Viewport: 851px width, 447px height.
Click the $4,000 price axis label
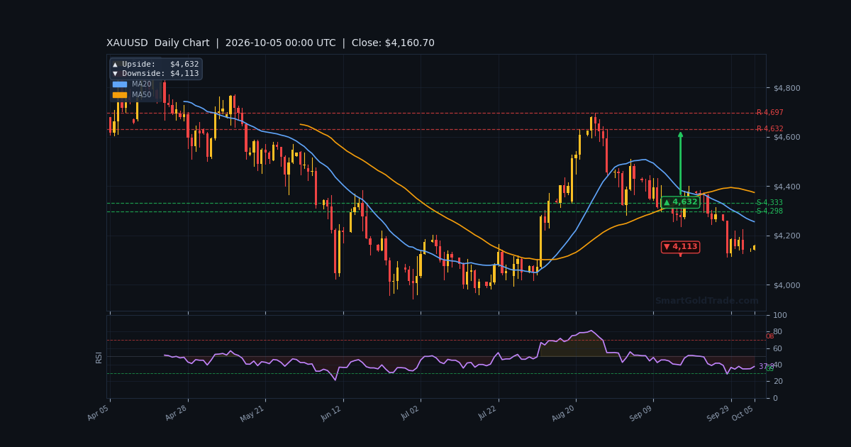click(786, 285)
